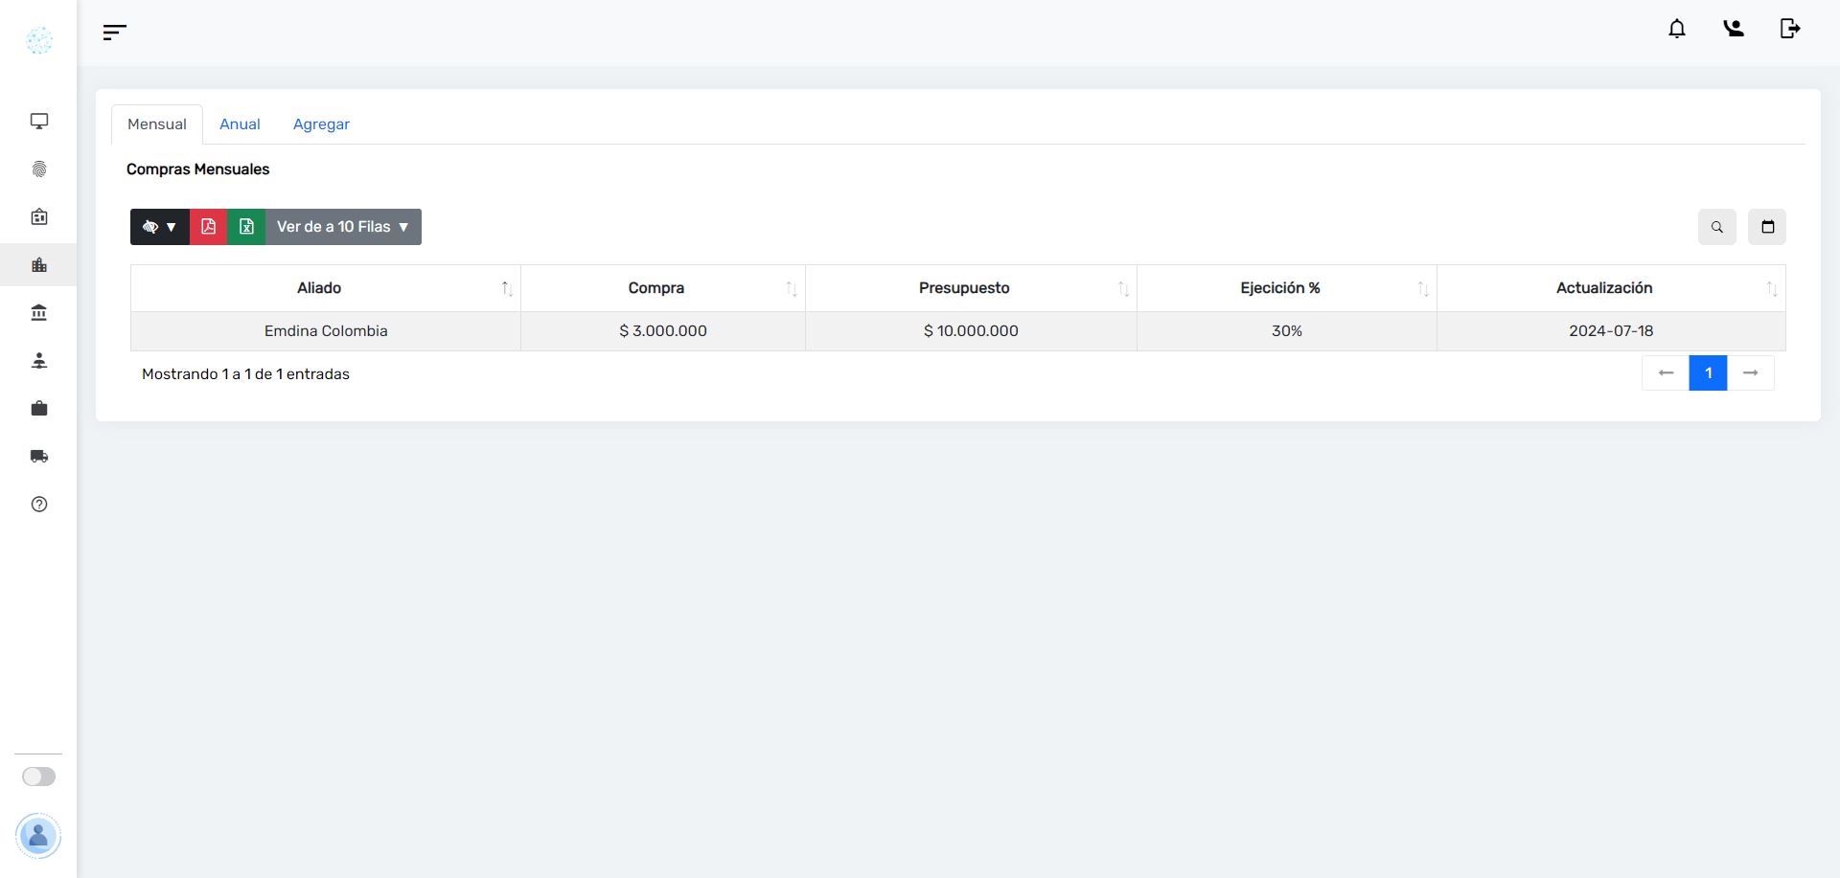Open the help question mark icon

click(39, 505)
